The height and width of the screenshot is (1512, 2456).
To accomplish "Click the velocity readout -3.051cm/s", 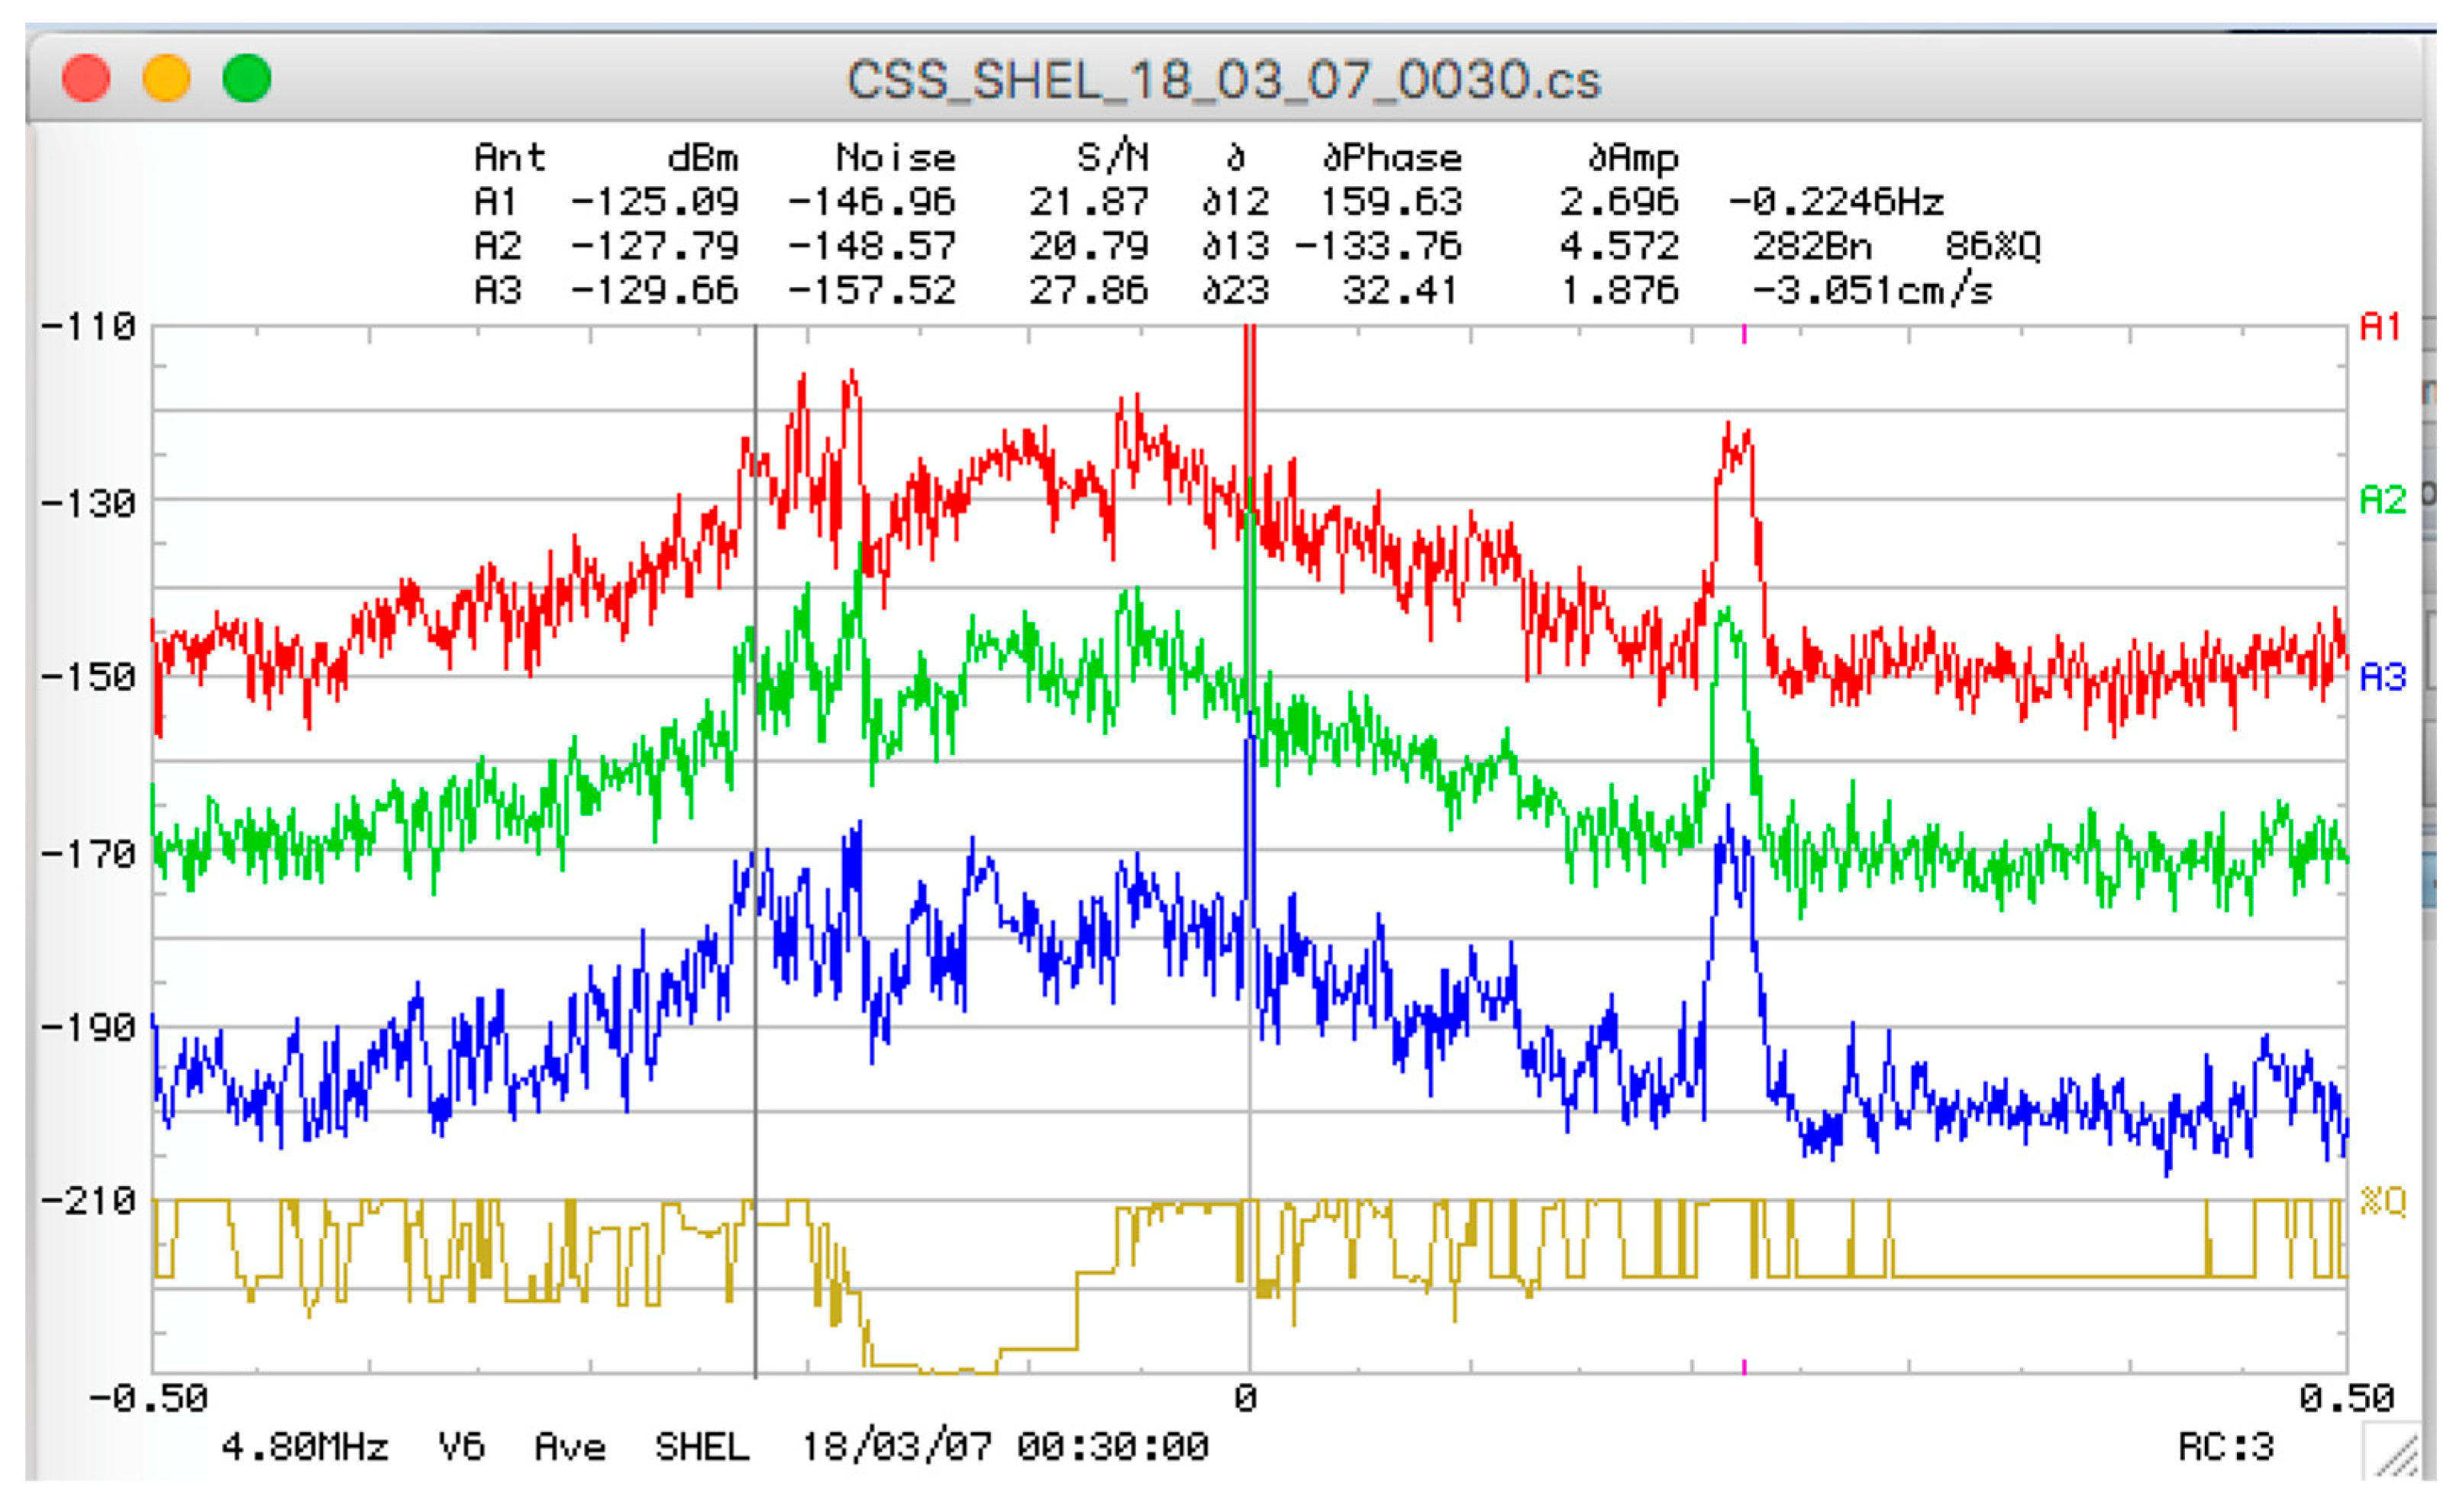I will tap(1873, 291).
